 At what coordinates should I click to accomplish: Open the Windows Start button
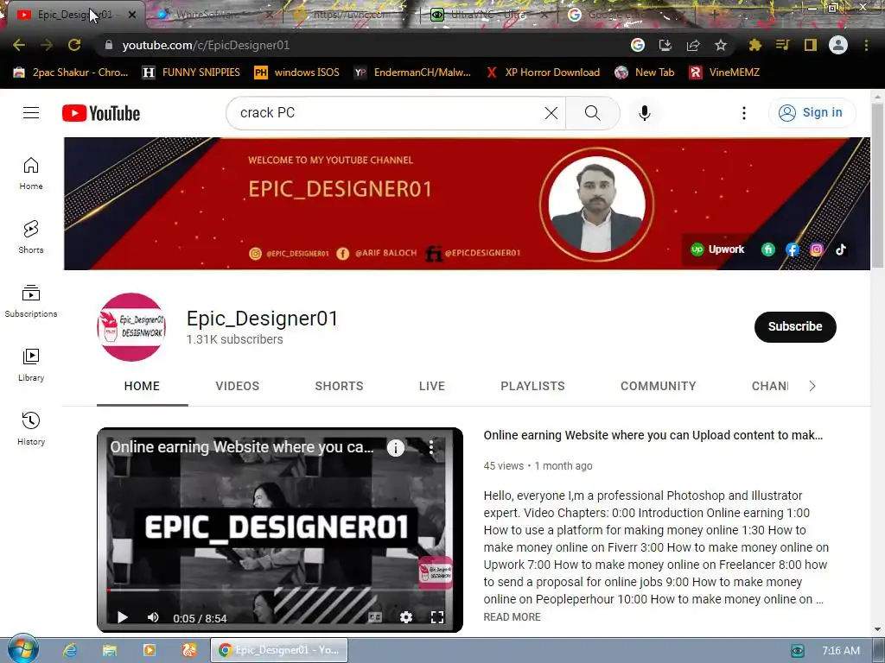[22, 649]
